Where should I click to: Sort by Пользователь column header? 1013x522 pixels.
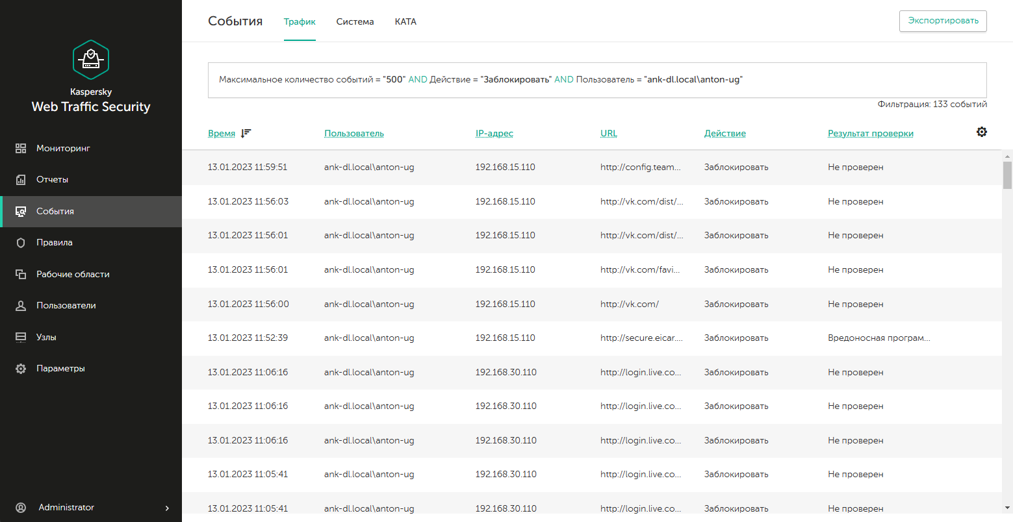(x=354, y=133)
